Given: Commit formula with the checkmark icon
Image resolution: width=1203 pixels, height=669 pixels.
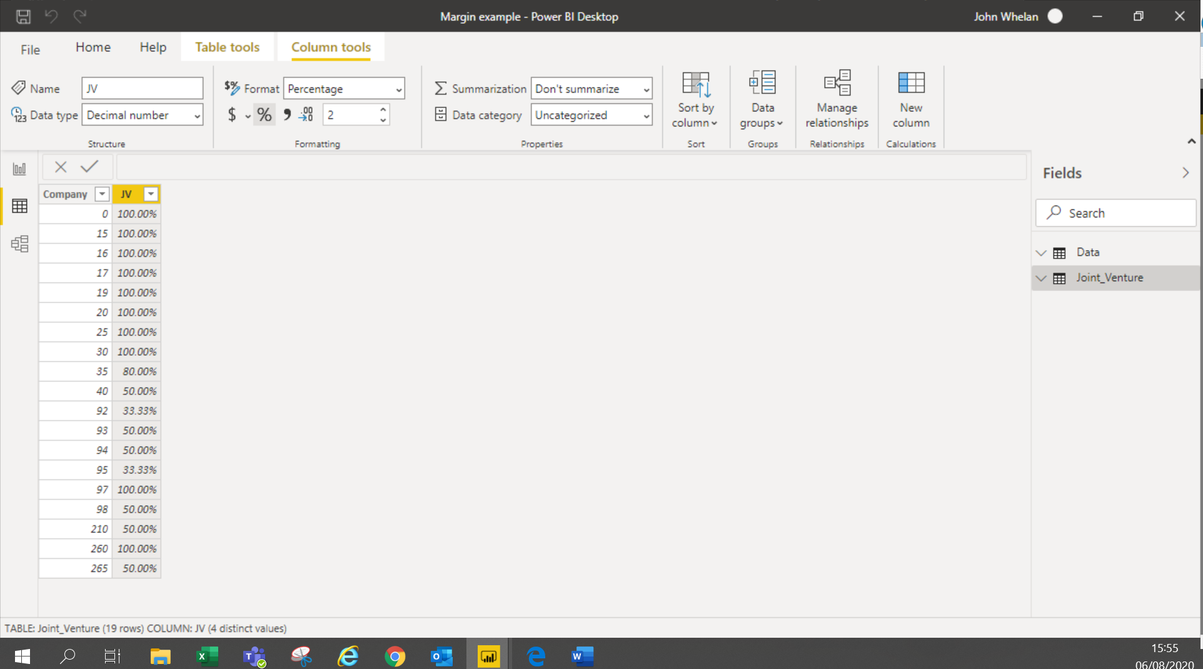Looking at the screenshot, I should [x=89, y=166].
